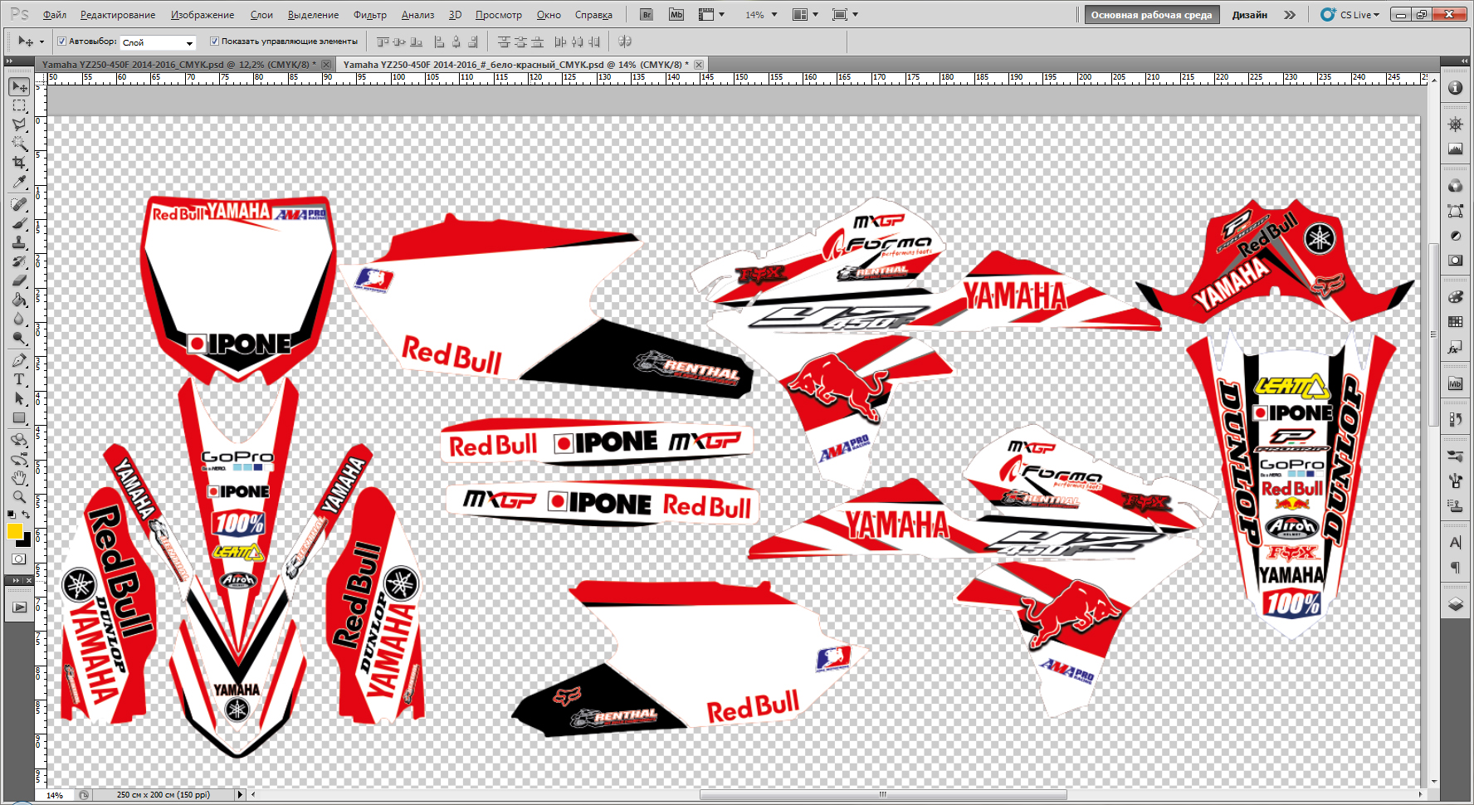Image resolution: width=1474 pixels, height=805 pixels.
Task: Click the horizontal scrollbar thumb
Action: (x=883, y=795)
